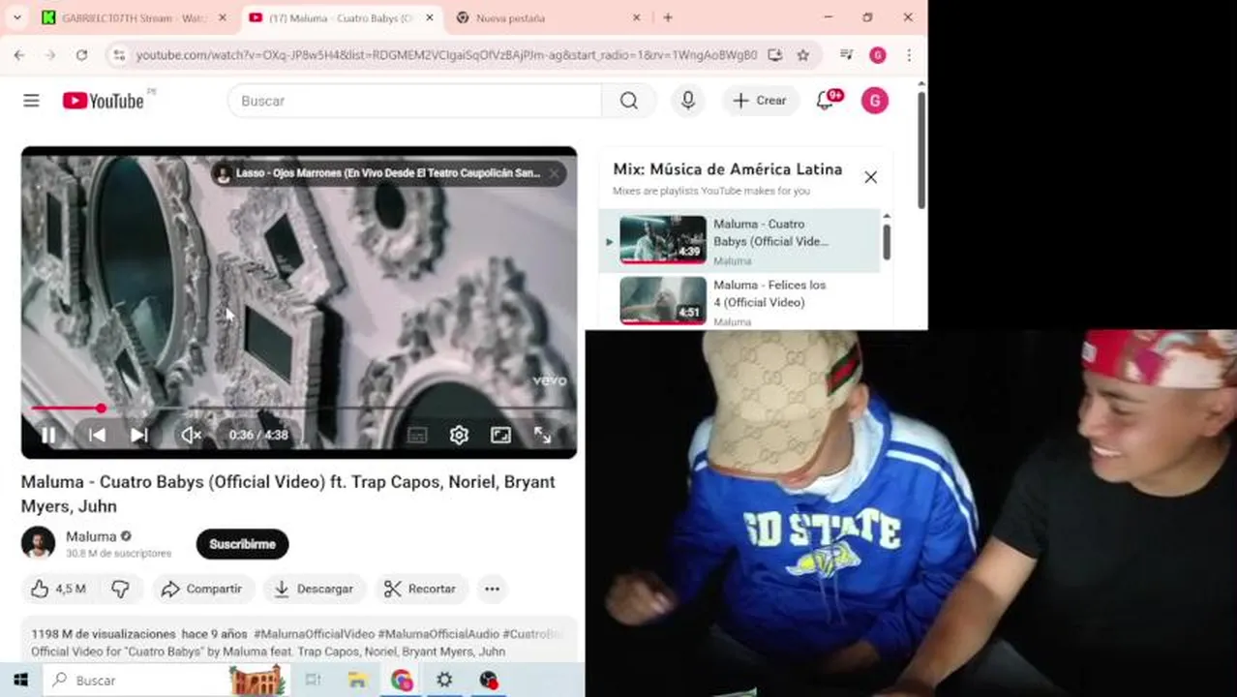Open the #MalumaOfficialAudio hashtag
1237x697 pixels.
[x=437, y=634]
